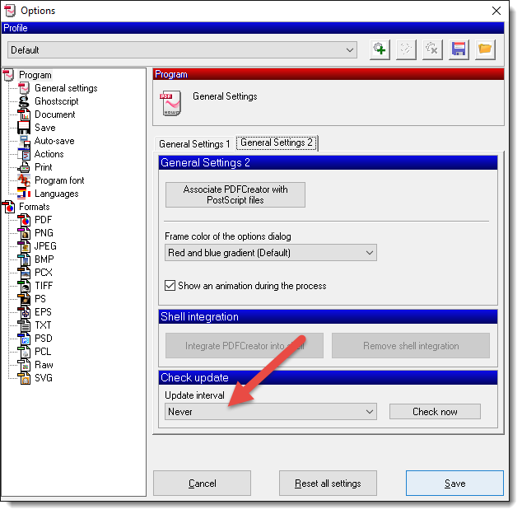522x514 pixels.
Task: Click the PDF format icon
Action: (x=24, y=220)
